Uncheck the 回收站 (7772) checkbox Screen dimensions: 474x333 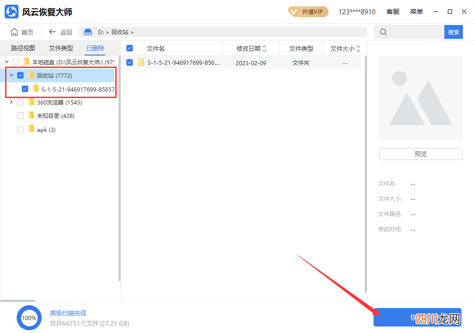(20, 75)
